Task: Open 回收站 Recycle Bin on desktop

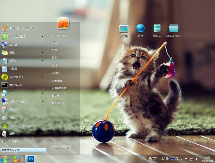Action: (157, 31)
